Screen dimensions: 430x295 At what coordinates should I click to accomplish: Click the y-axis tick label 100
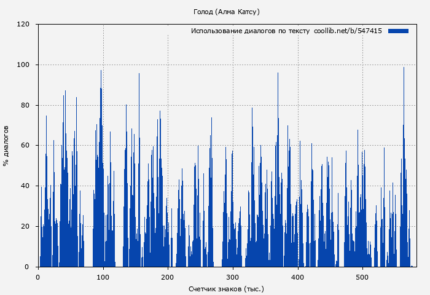tap(23, 65)
